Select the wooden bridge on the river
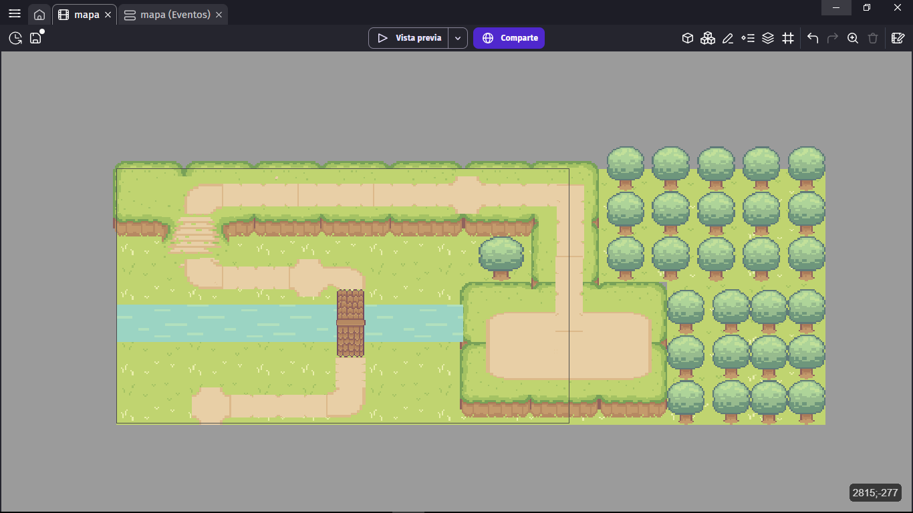This screenshot has width=913, height=513. [351, 323]
